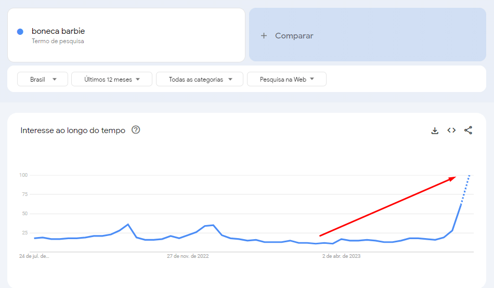Click the Termo de pesquisa label
The image size is (494, 288).
[58, 41]
